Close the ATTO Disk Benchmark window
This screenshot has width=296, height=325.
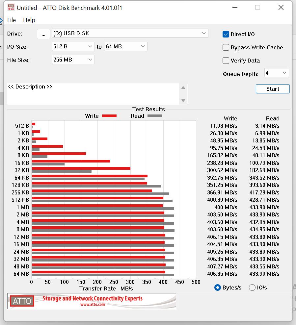click(x=281, y=8)
